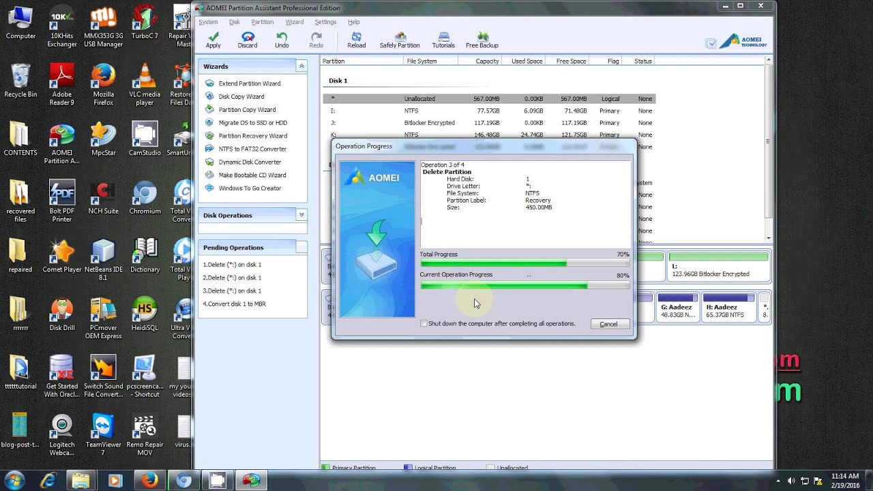
Task: Click the Apply checkmark toolbar icon
Action: point(213,40)
